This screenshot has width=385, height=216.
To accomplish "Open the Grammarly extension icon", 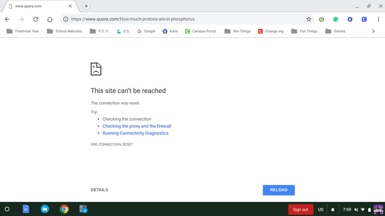I will [336, 19].
